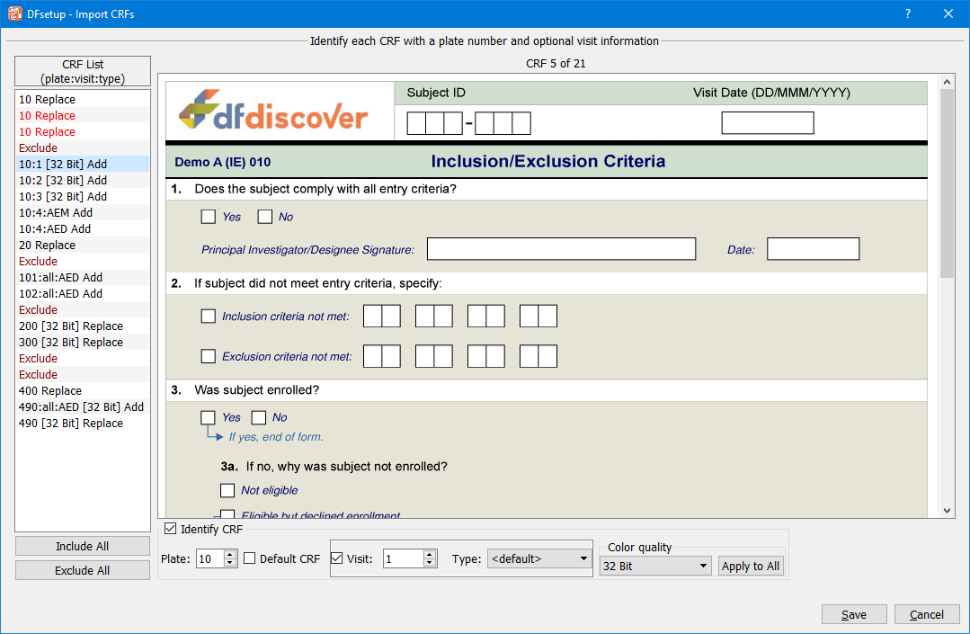970x634 pixels.
Task: Expand the Color quality 32 Bit dropdown
Action: [x=655, y=567]
